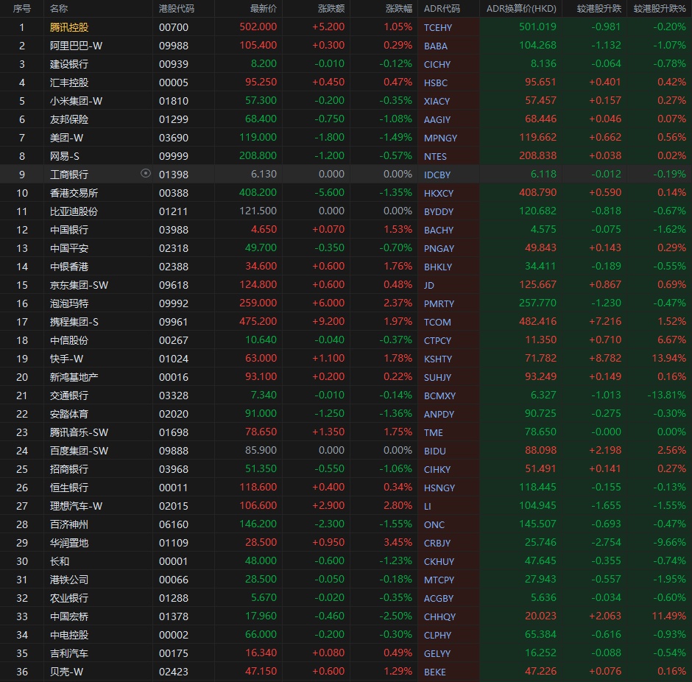Select stock name 吉利汽车
Image resolution: width=692 pixels, height=682 pixels.
(69, 653)
